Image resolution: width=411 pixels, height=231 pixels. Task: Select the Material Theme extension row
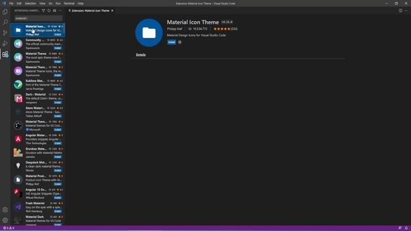(38, 57)
